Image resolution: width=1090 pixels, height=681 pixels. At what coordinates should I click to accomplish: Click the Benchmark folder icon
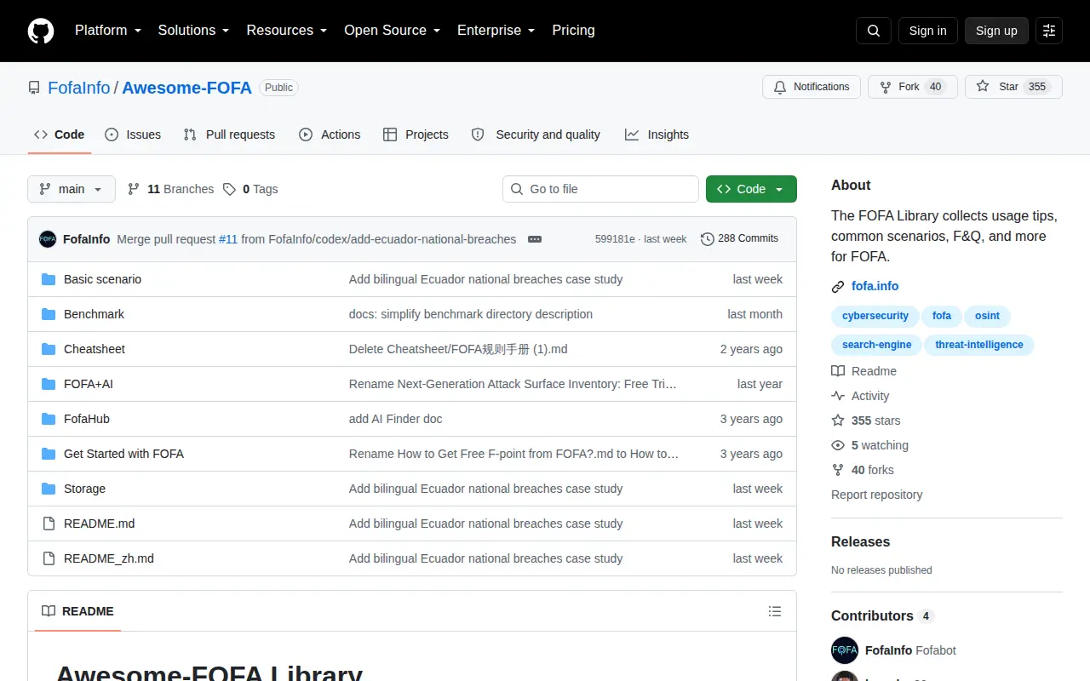tap(49, 314)
